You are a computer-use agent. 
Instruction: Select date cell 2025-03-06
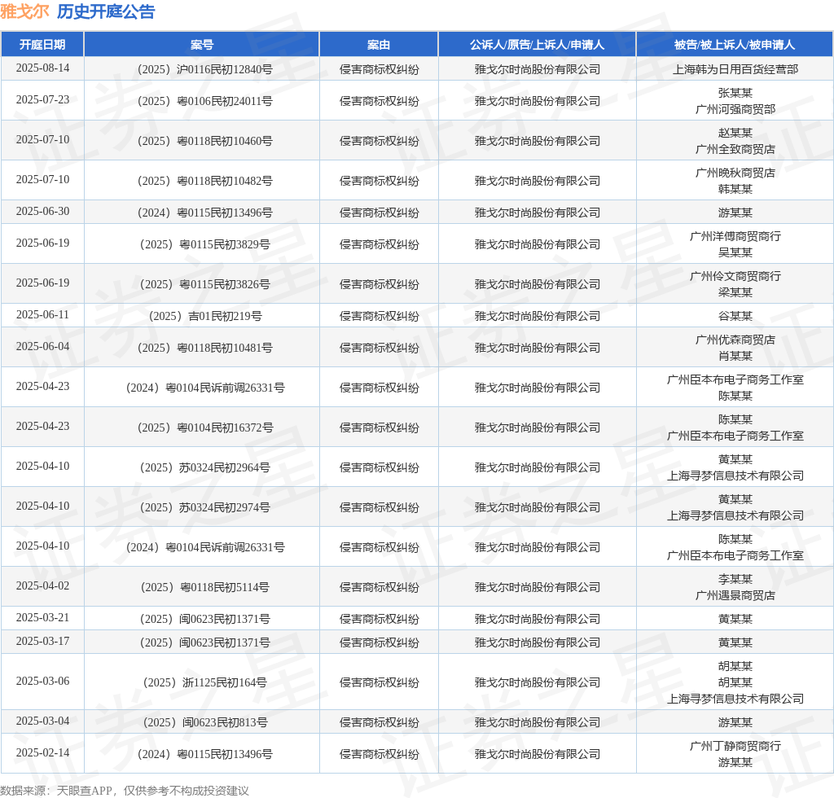coord(42,681)
